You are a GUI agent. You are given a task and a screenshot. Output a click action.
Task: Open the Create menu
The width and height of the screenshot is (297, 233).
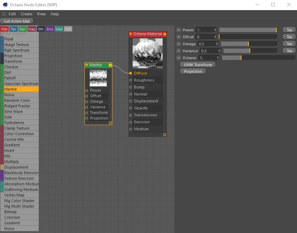coord(27,14)
